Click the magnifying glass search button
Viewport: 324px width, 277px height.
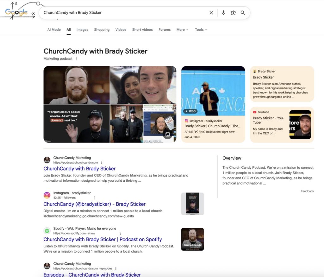243,13
